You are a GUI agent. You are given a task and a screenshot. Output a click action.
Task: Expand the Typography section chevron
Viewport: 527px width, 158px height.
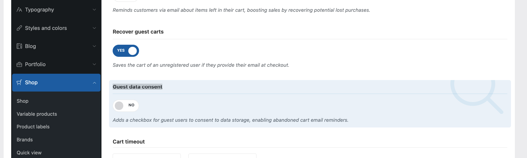click(94, 10)
